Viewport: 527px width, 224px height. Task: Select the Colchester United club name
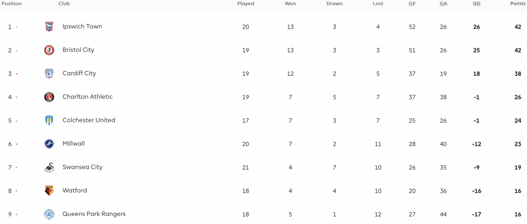click(x=89, y=120)
